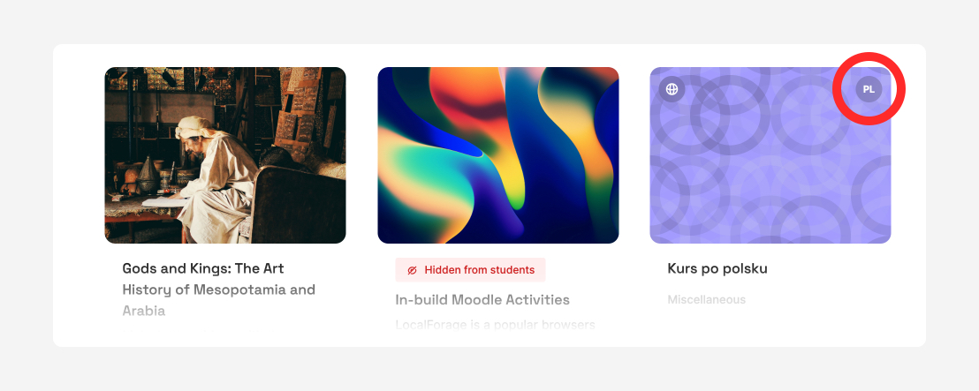Click the word 'Arabia' in the course title

tap(144, 311)
